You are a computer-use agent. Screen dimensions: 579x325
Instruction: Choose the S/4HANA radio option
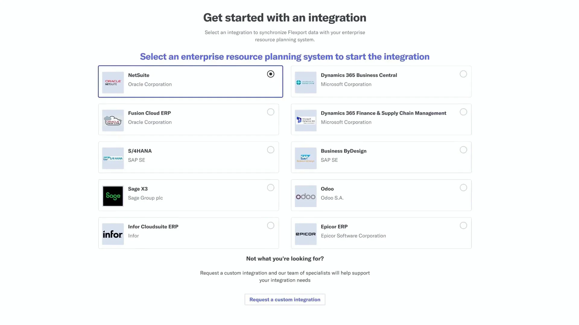click(x=271, y=150)
